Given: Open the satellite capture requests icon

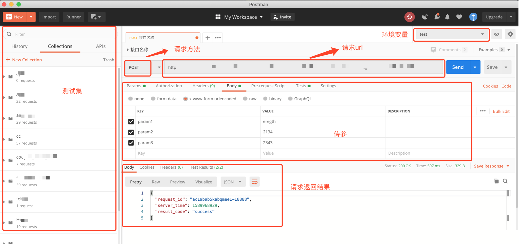Looking at the screenshot, I should pos(425,17).
